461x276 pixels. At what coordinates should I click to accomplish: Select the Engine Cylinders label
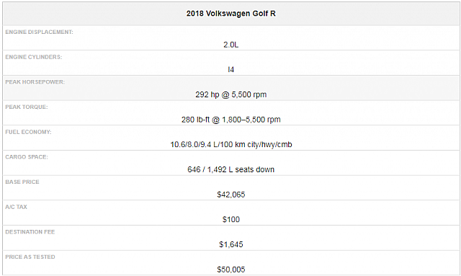(x=34, y=57)
